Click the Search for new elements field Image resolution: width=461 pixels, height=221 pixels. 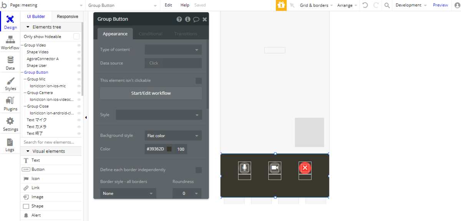pos(51,142)
